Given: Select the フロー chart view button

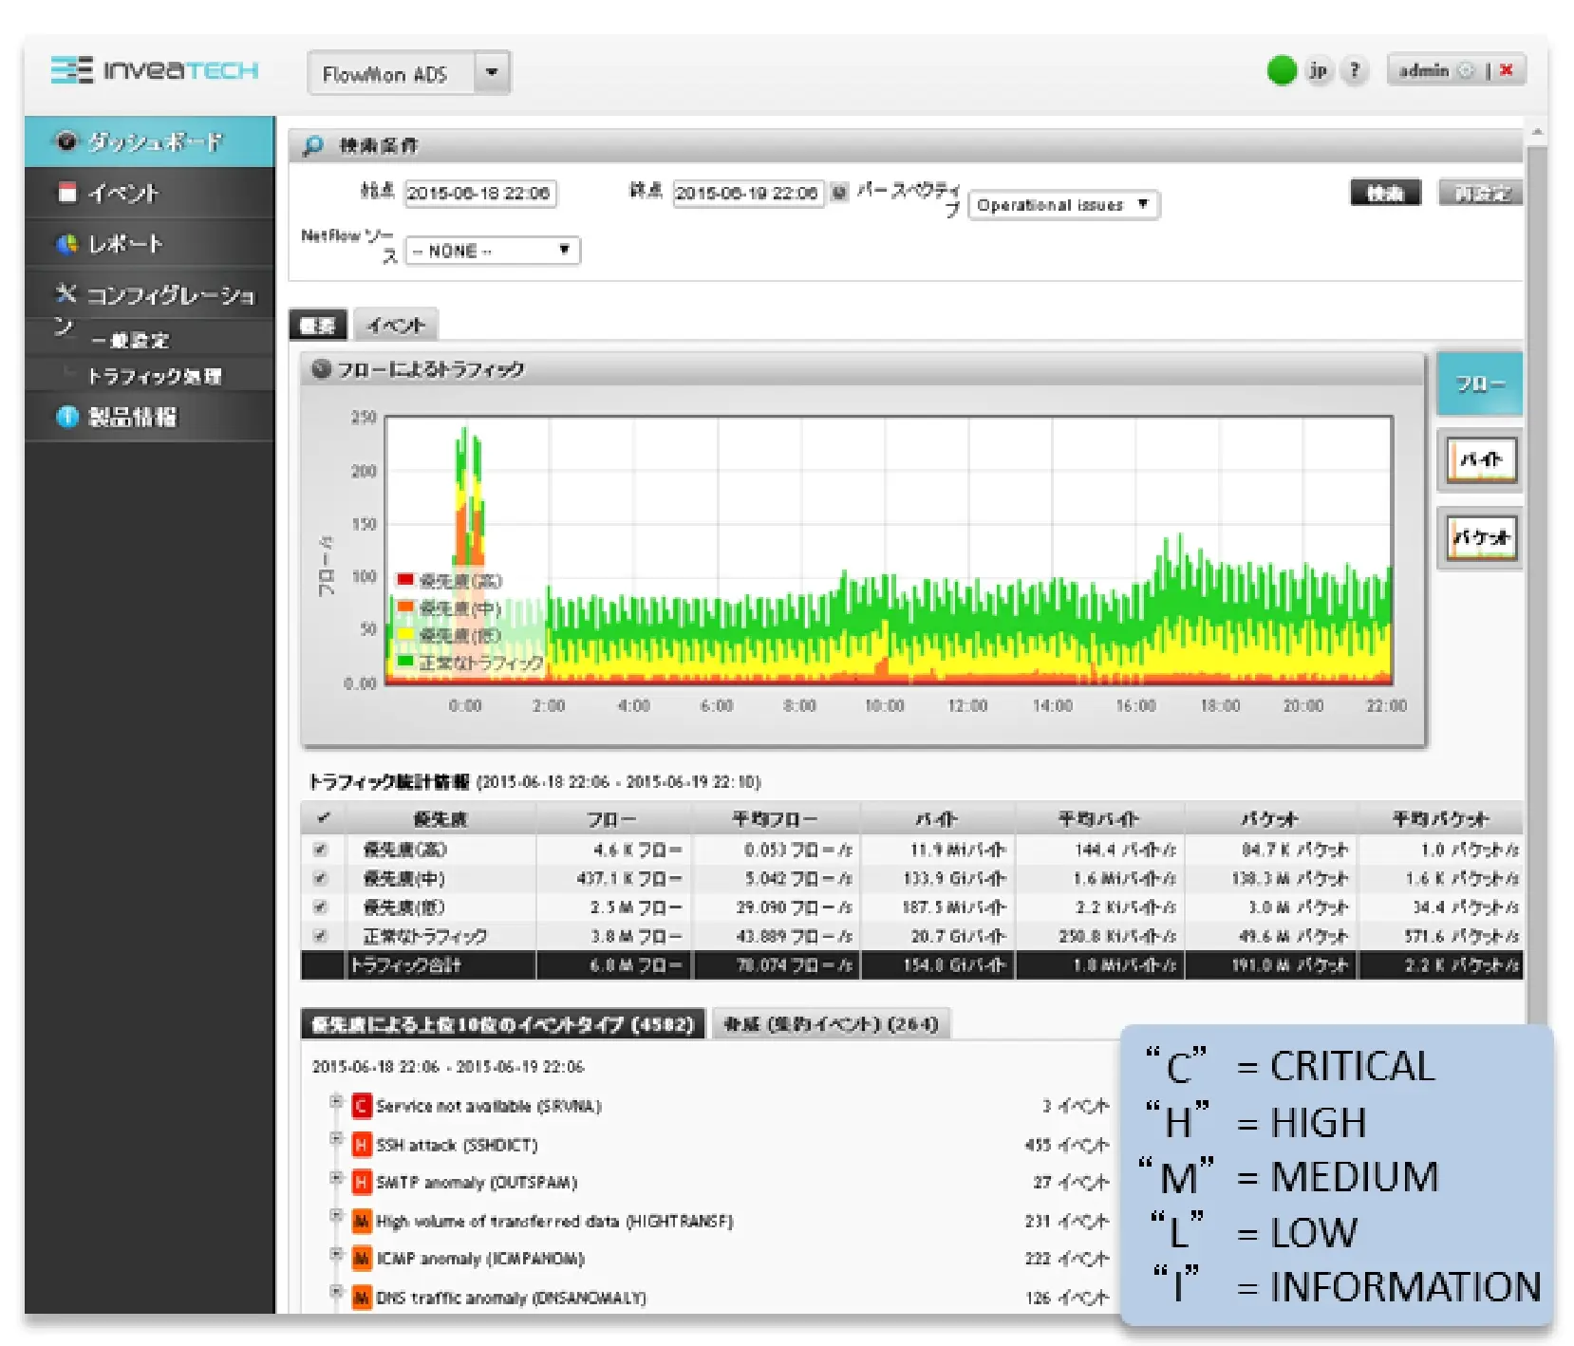Looking at the screenshot, I should point(1480,383).
